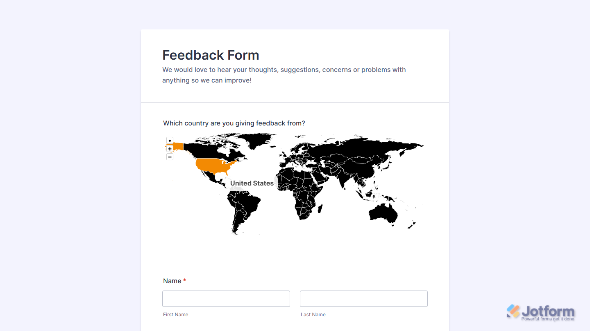
Task: Click the colorful Jotform logo icon
Action: click(512, 312)
